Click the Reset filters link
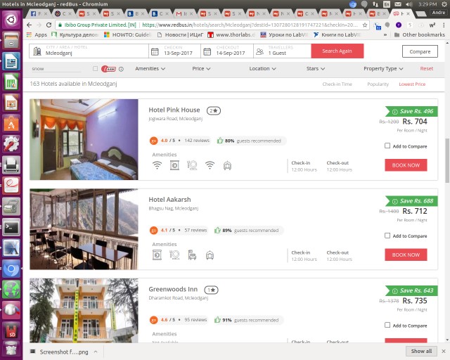The width and height of the screenshot is (450, 360). point(426,69)
